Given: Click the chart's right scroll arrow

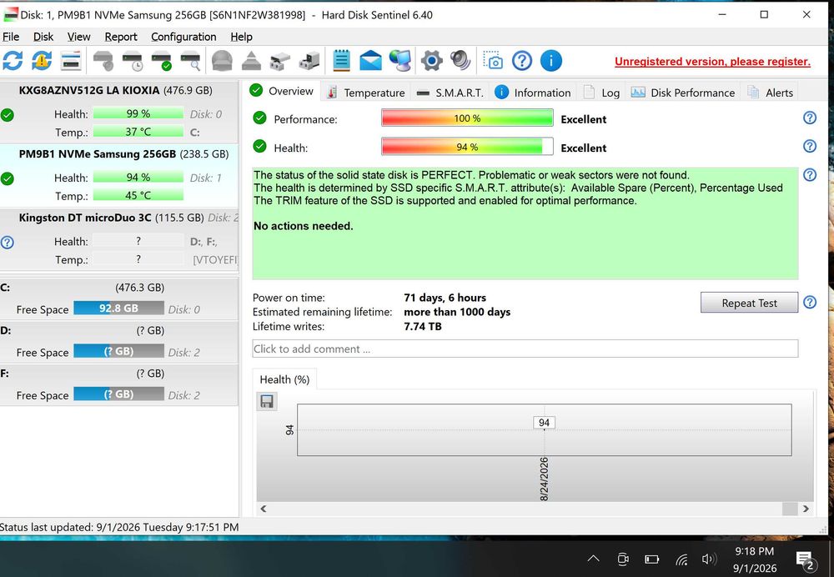Looking at the screenshot, I should click(x=806, y=509).
